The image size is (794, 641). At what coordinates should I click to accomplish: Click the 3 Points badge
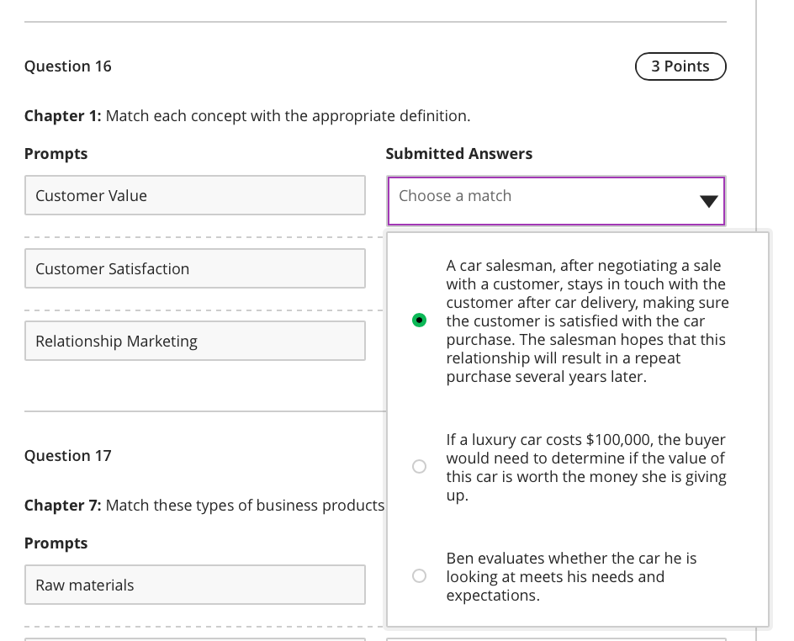pos(680,66)
